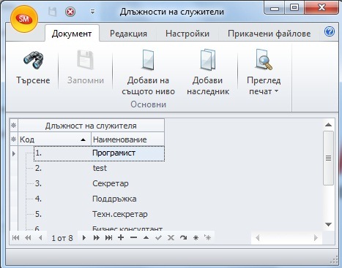Go to next record navigator button
The image size is (342, 268).
(x=84, y=237)
